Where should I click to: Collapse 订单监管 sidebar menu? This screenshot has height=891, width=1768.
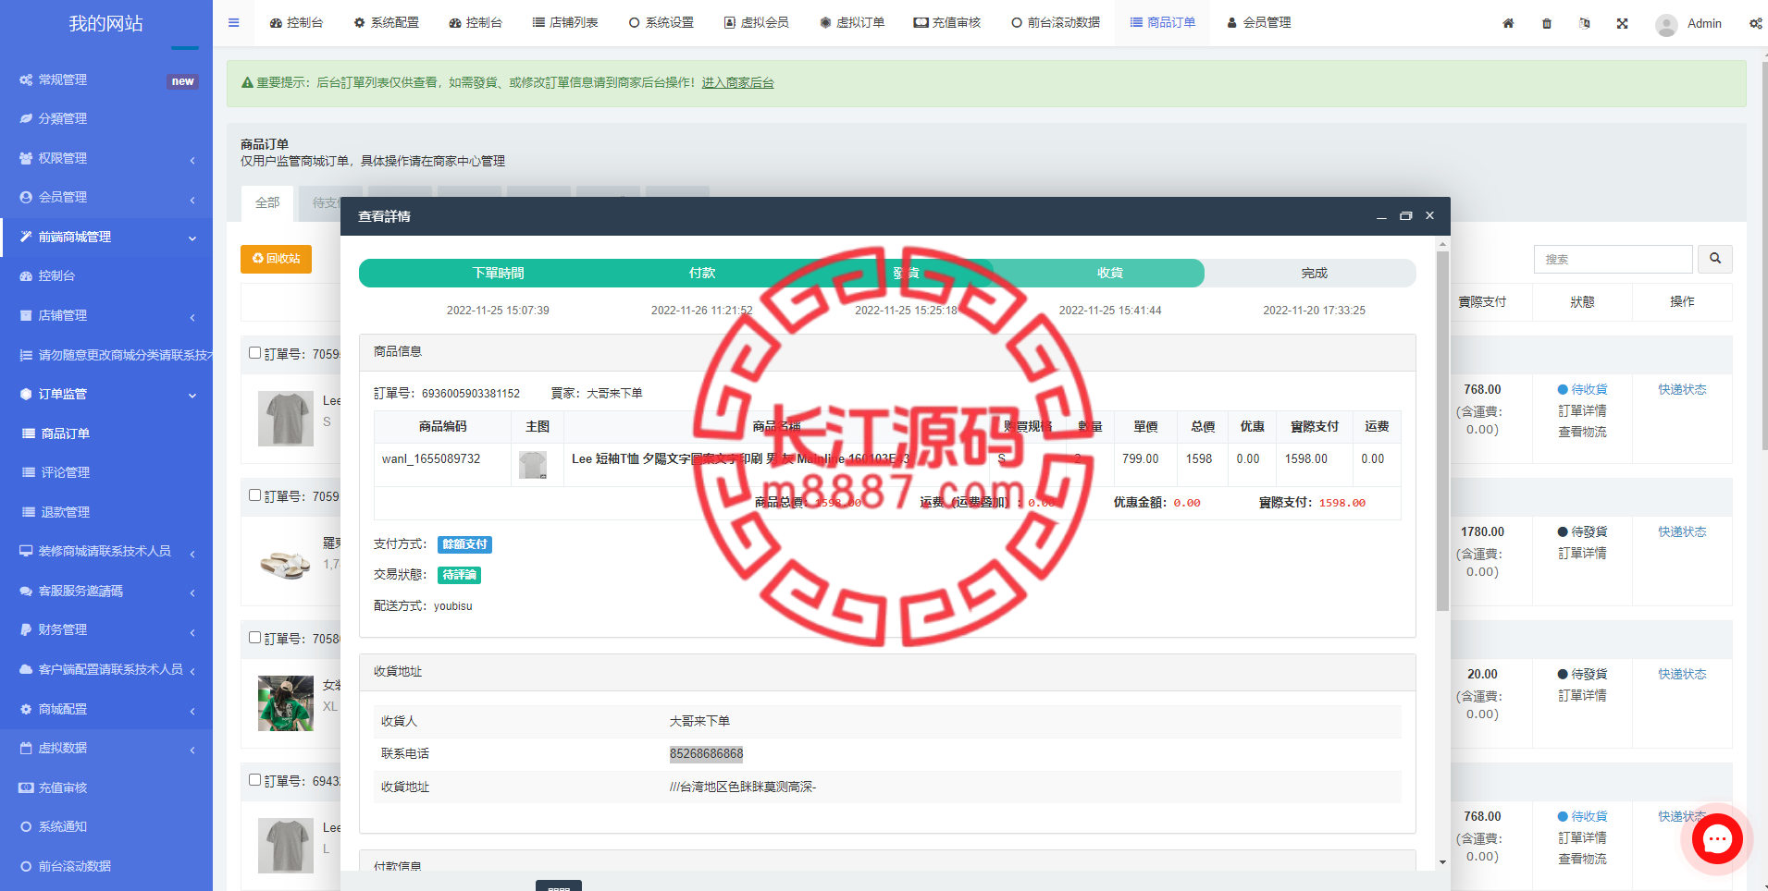tap(106, 394)
